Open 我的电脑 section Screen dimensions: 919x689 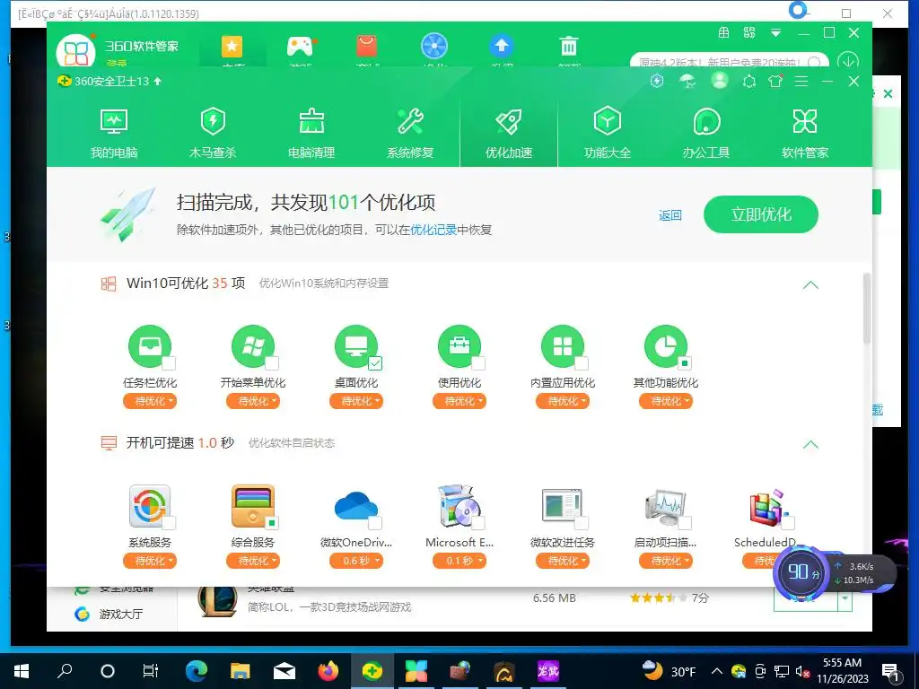114,135
